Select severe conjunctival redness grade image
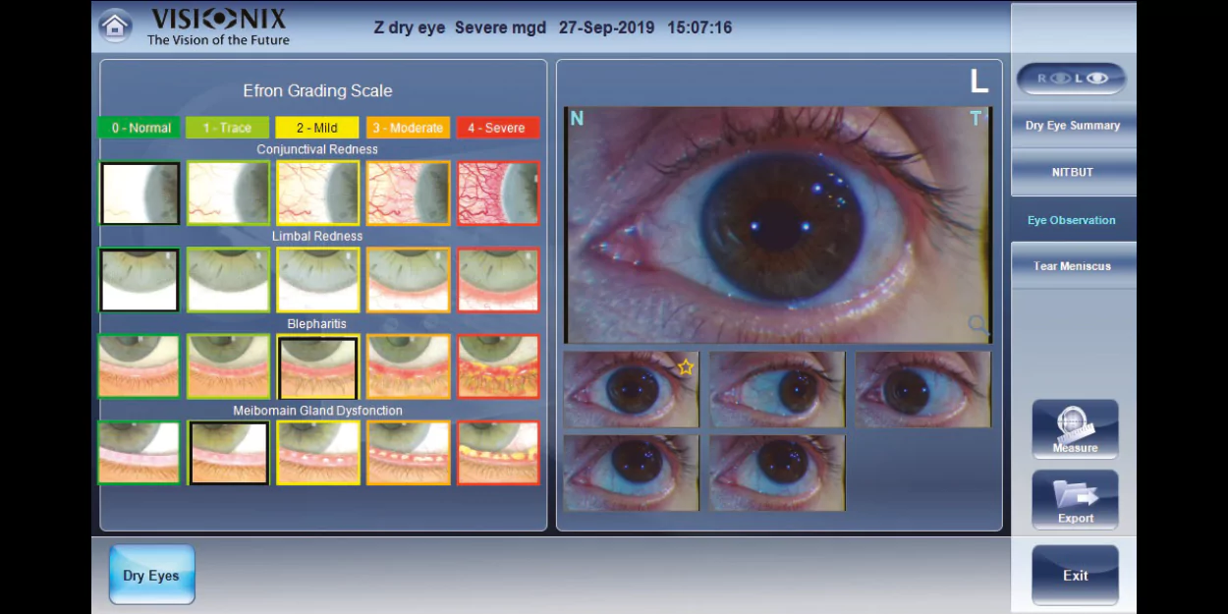Screen dimensions: 1228x614 498,194
